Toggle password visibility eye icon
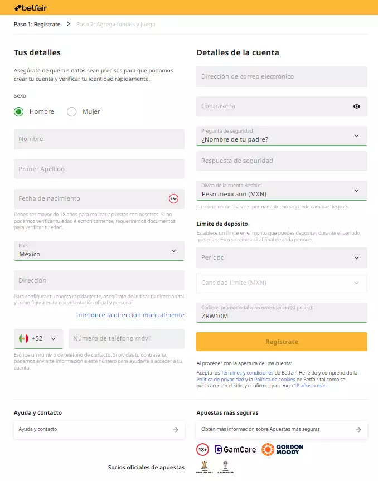Viewport: 378px width, 481px height. pos(356,106)
